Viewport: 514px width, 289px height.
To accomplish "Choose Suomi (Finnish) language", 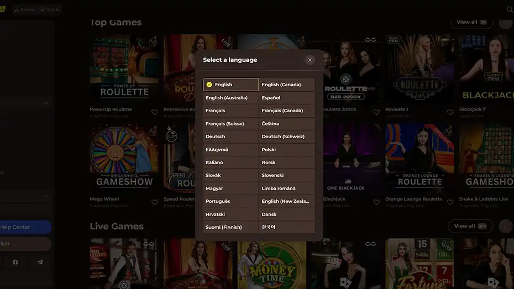I will click(x=231, y=227).
